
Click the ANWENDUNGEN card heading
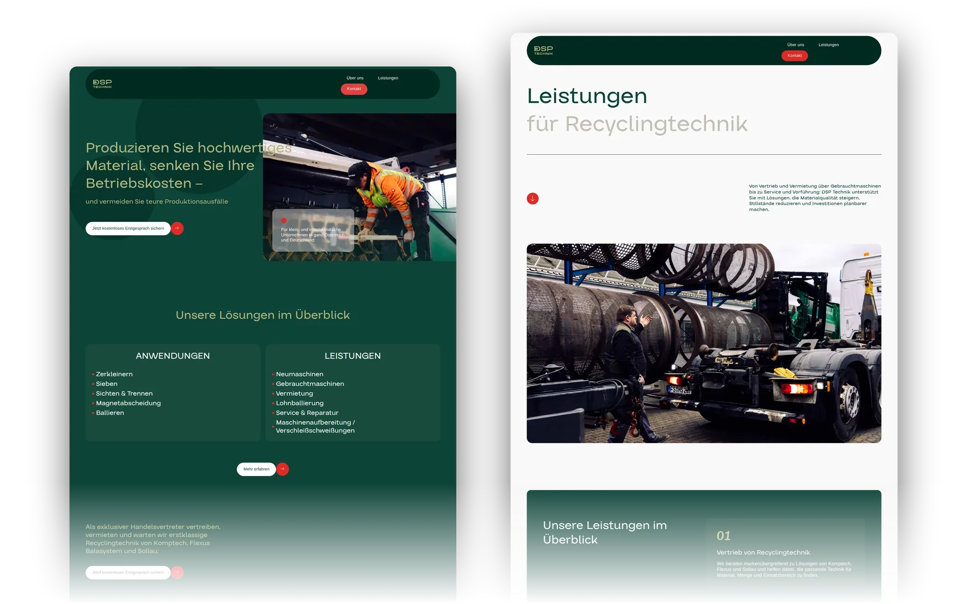click(x=173, y=356)
